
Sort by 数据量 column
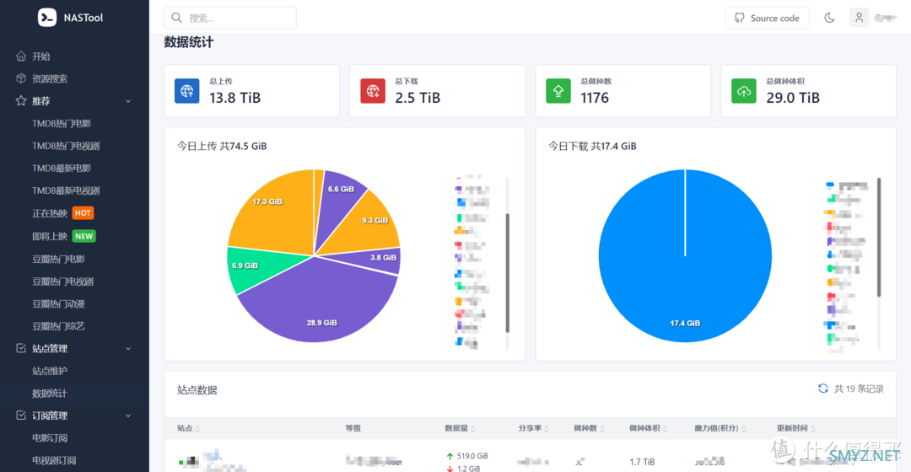tap(461, 428)
